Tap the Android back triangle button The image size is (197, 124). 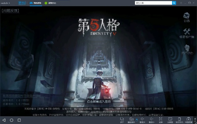pyautogui.click(x=4, y=120)
